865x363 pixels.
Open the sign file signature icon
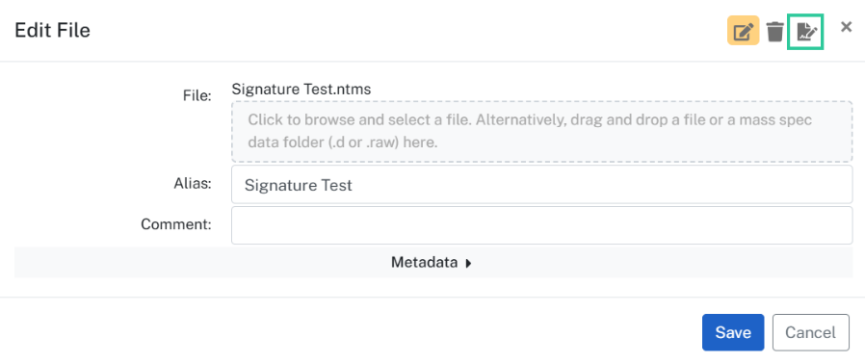tap(805, 32)
